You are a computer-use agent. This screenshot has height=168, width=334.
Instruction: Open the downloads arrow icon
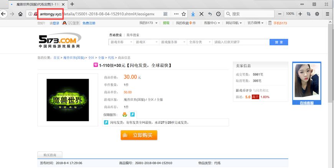coord(193,14)
